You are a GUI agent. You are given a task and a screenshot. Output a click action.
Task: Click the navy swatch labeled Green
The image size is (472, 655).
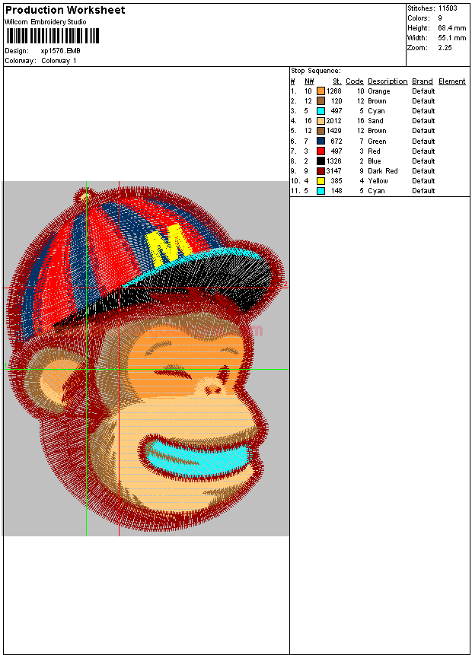click(x=321, y=141)
